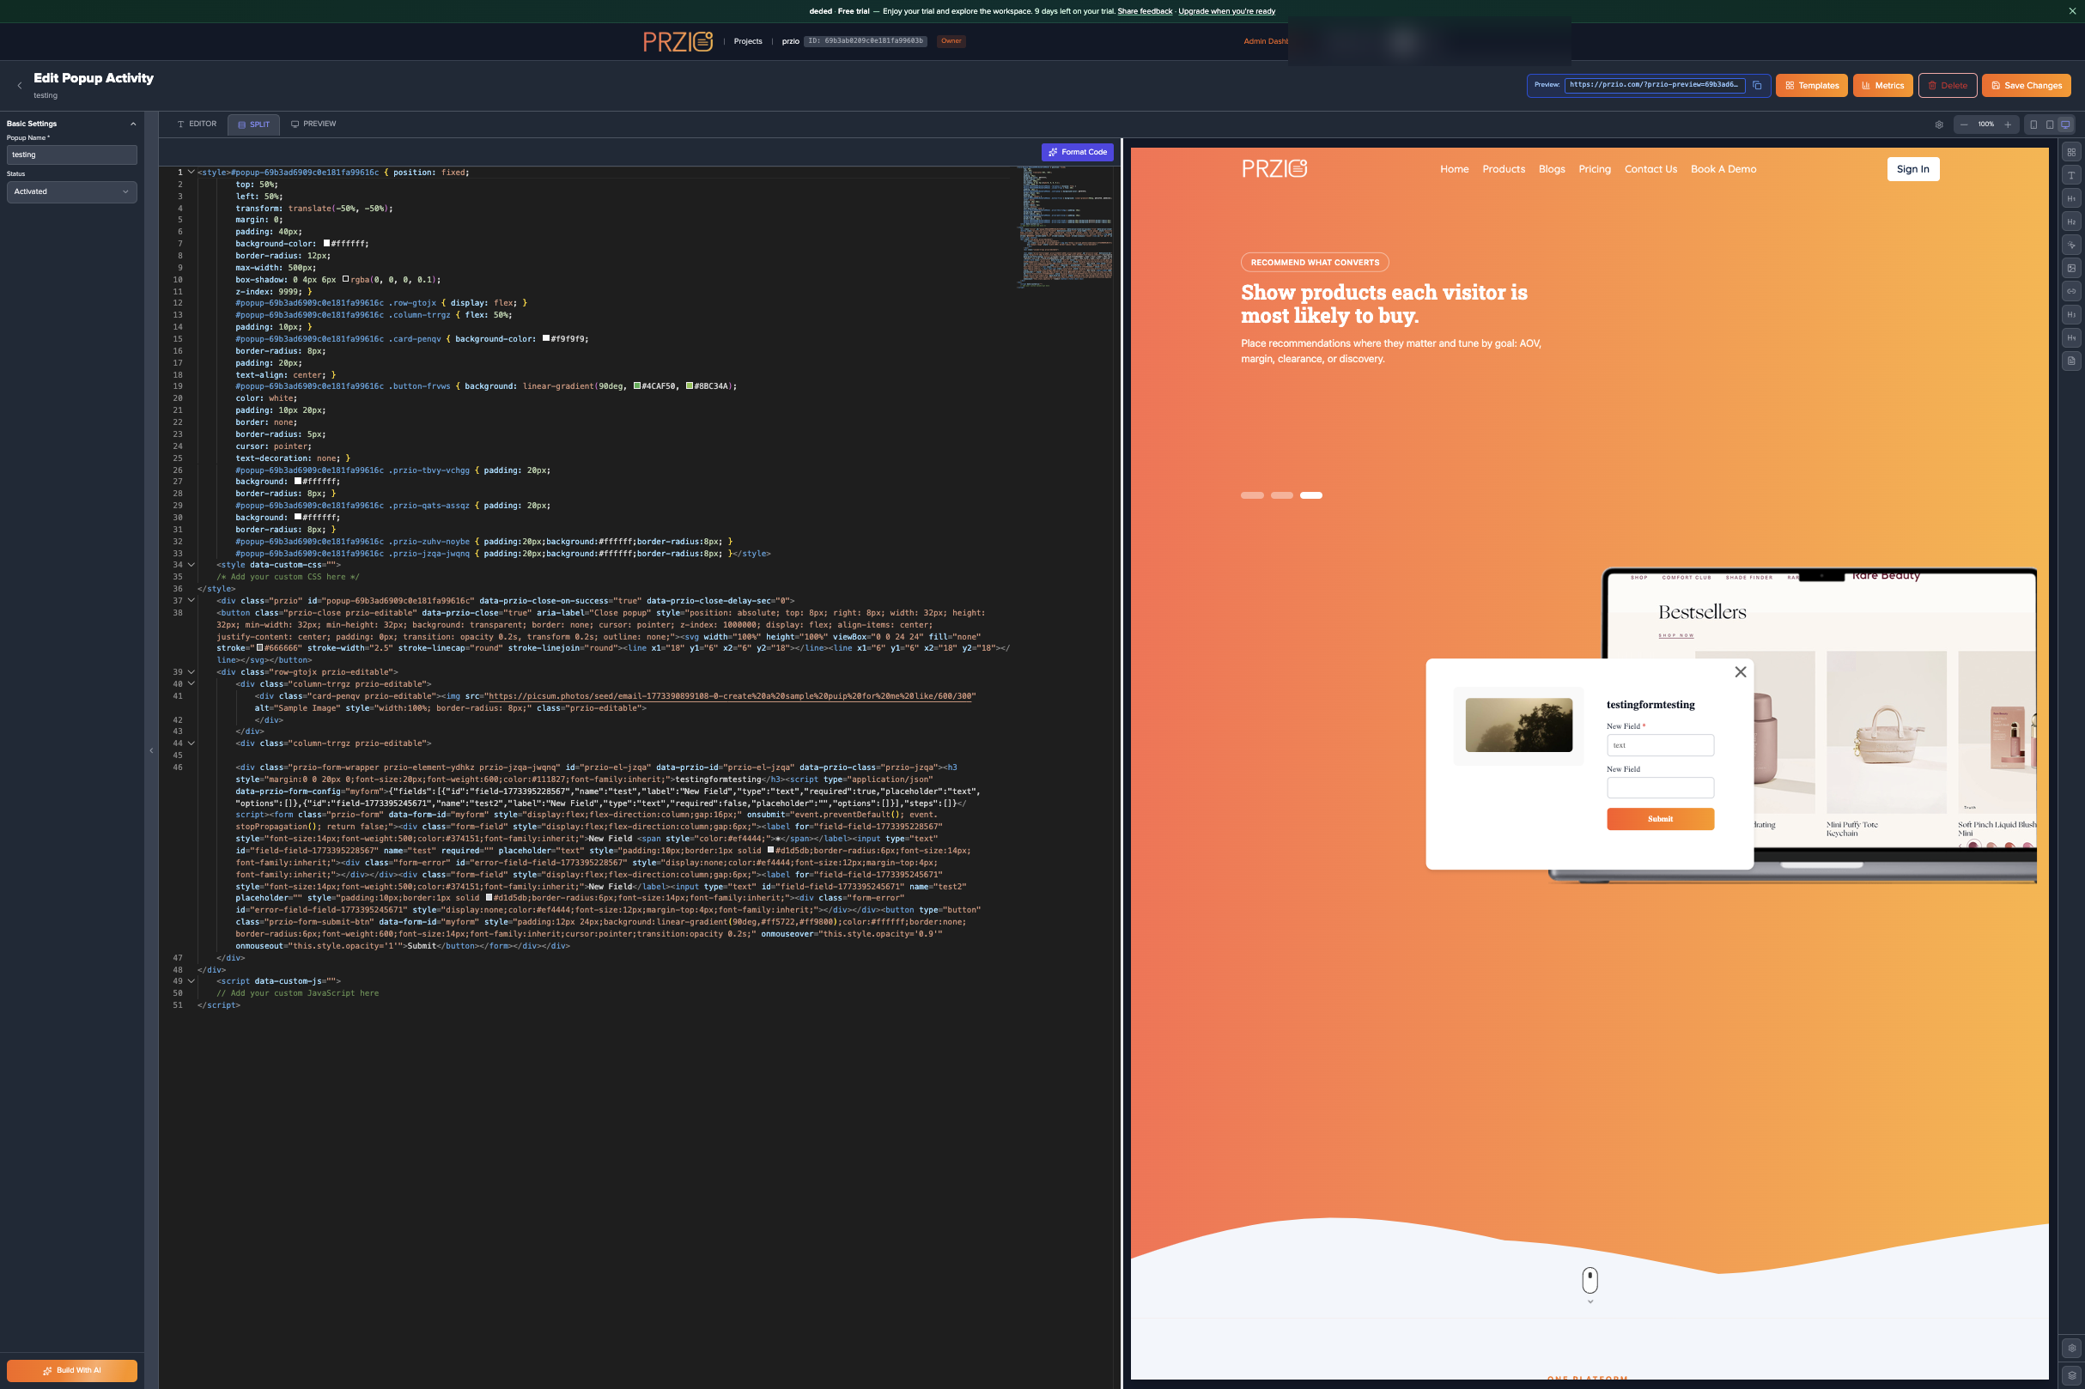Open Upgrade when you're ready link
Viewport: 2085px width, 1389px height.
1226,11
